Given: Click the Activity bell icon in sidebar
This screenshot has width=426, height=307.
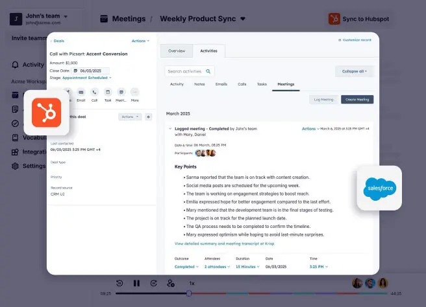Looking at the screenshot, I should (15, 65).
